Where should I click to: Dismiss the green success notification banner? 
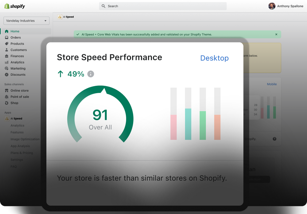point(276,34)
